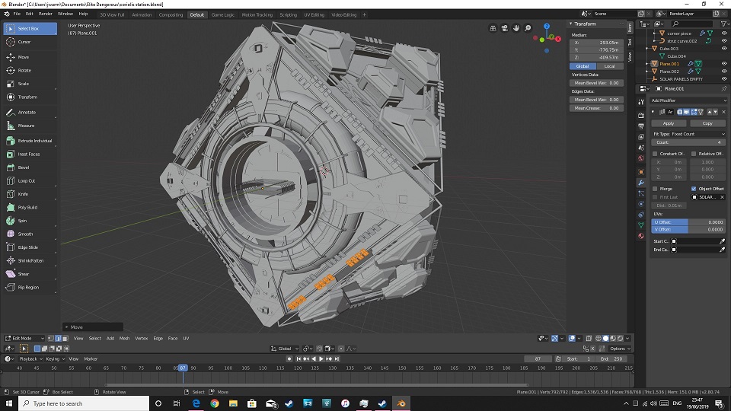Hide corner piece in outliner
Viewport: 731px width, 411px height.
tap(724, 33)
